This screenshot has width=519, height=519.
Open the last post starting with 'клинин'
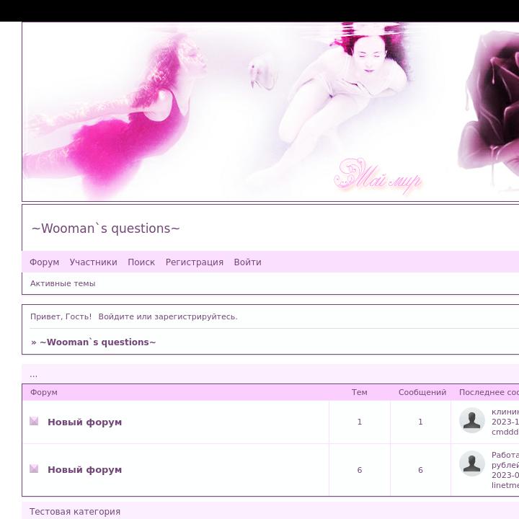505,412
